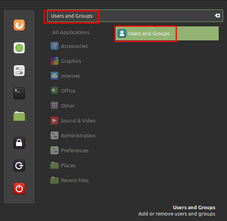Open Software Manager green grid icon

pyautogui.click(x=19, y=48)
